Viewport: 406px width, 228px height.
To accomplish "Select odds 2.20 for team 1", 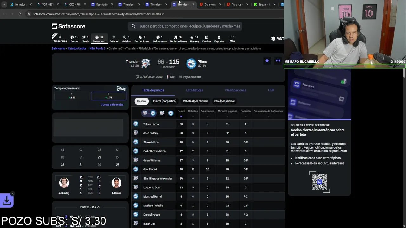I will point(72,96).
